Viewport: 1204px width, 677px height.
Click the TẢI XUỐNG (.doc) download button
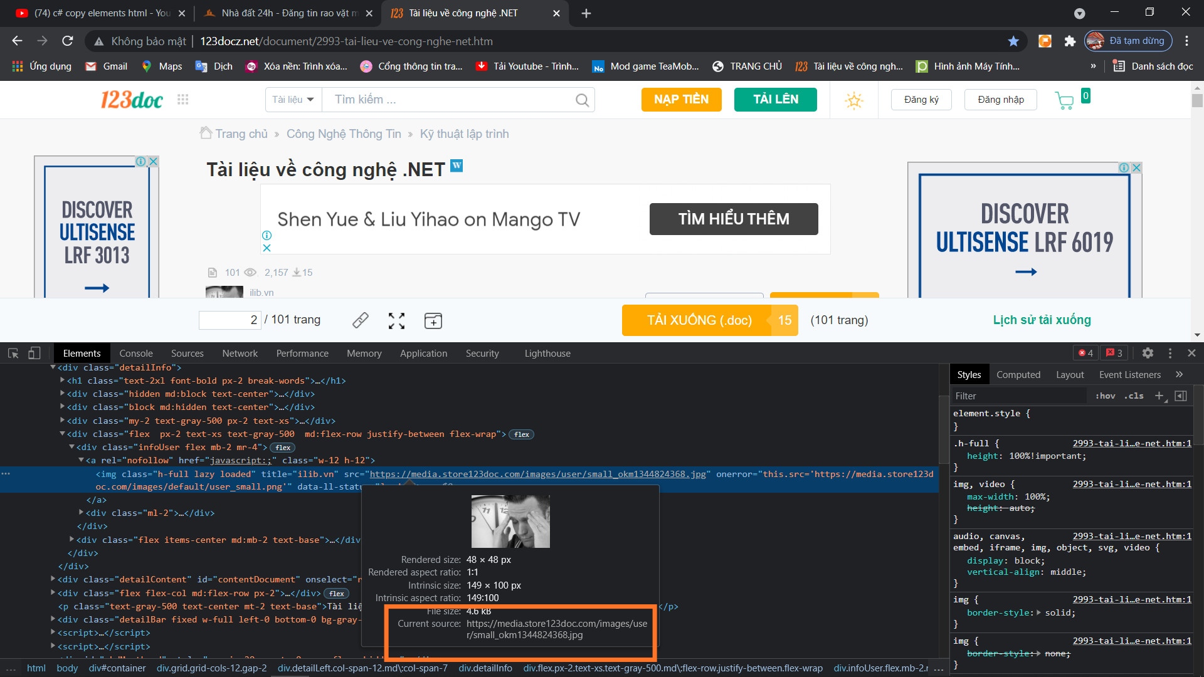click(709, 320)
